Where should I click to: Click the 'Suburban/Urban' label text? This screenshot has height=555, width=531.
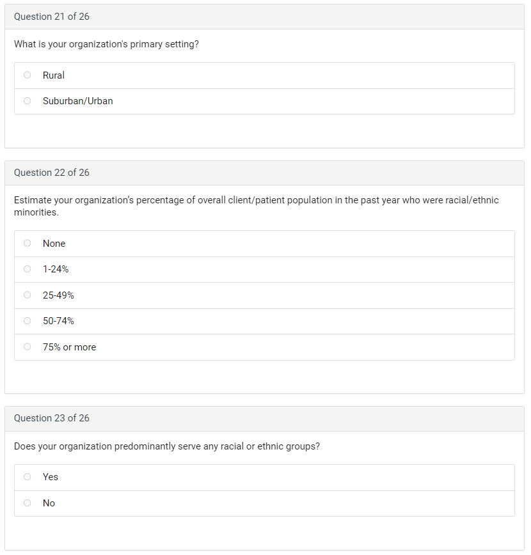pos(78,101)
